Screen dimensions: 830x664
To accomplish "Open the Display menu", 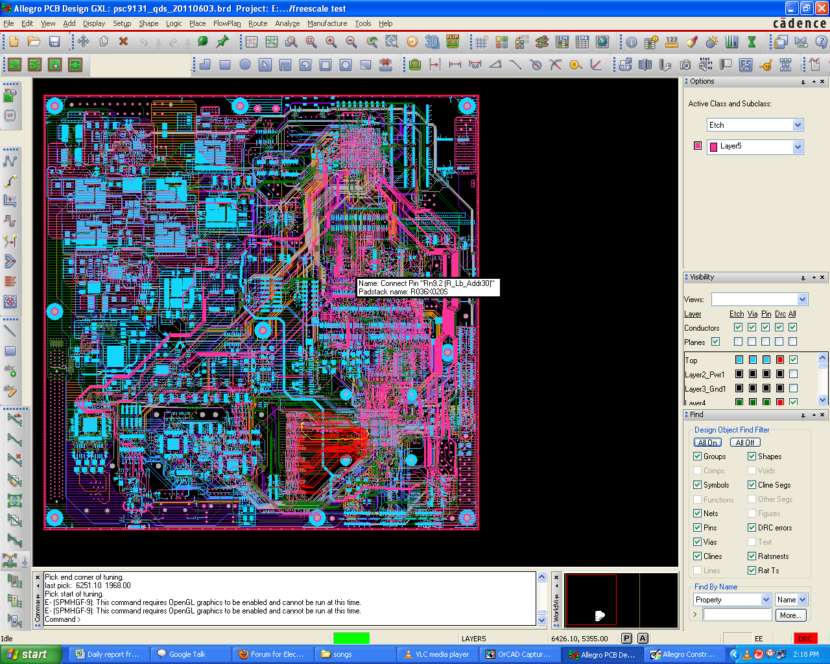I will coord(94,23).
